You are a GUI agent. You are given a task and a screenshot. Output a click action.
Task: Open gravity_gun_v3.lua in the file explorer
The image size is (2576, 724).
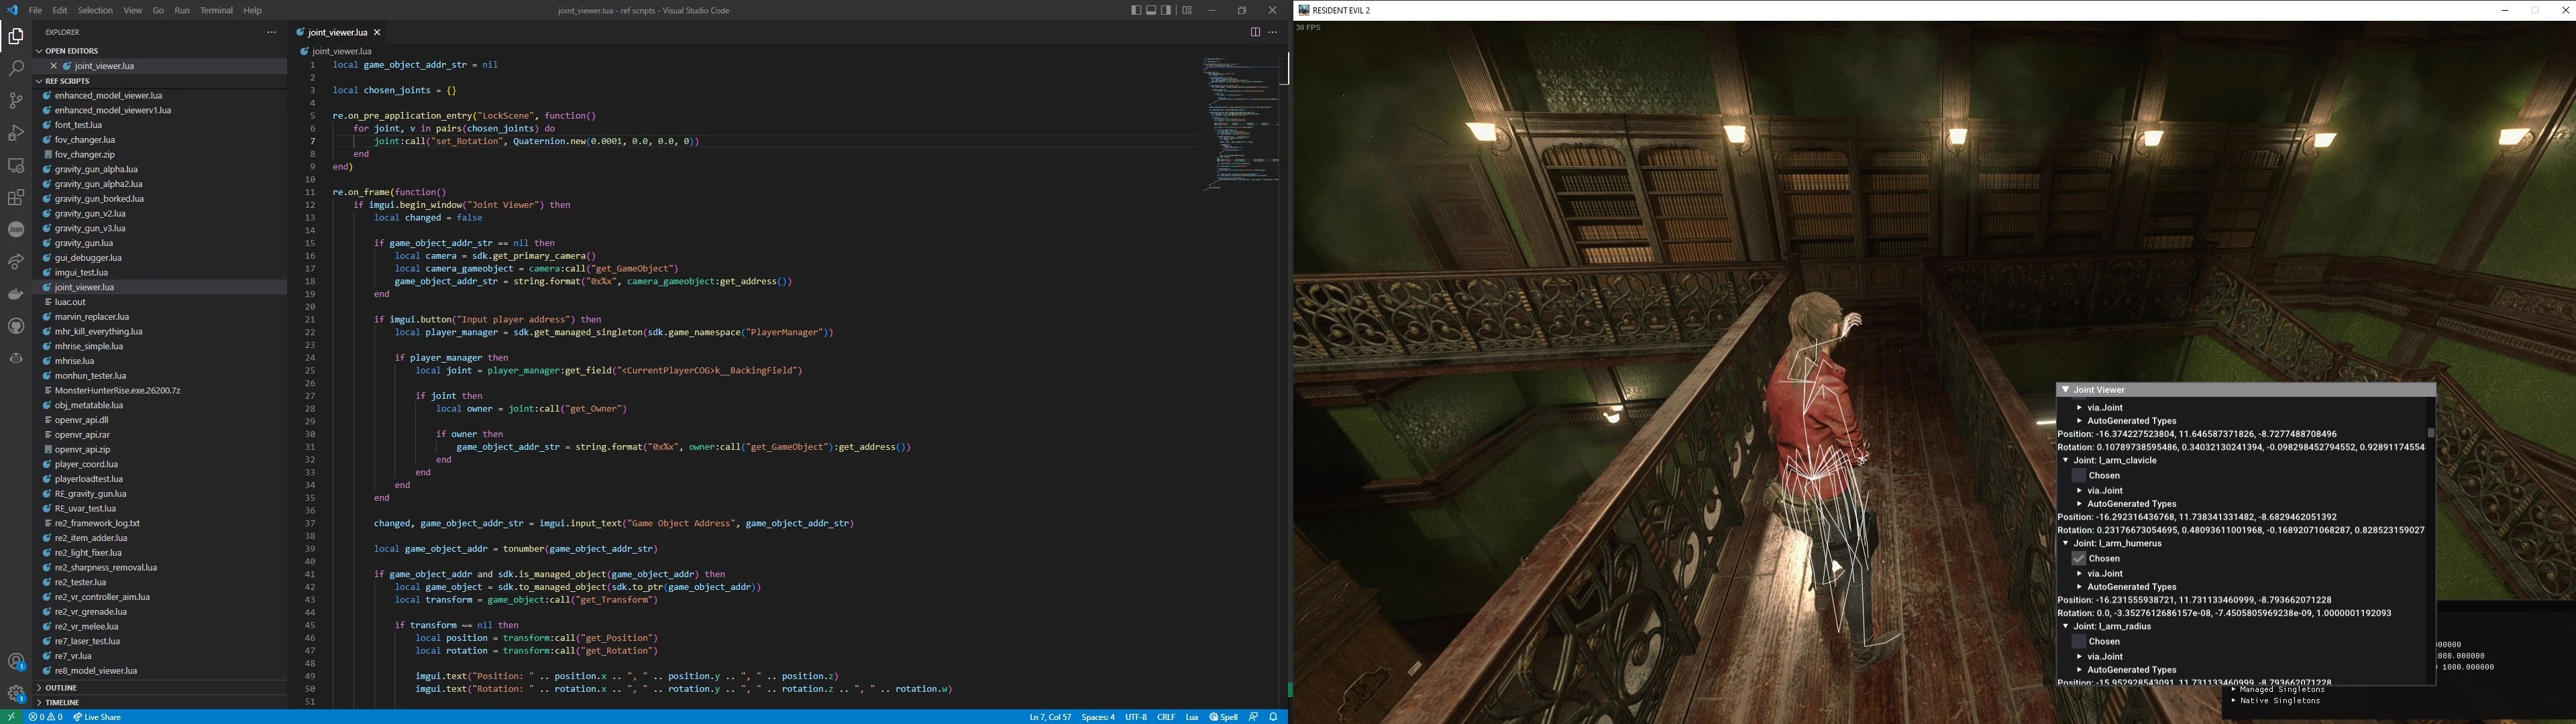tap(90, 228)
